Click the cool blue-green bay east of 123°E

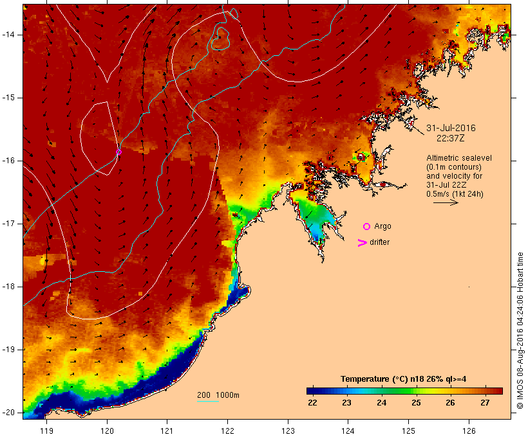point(315,219)
